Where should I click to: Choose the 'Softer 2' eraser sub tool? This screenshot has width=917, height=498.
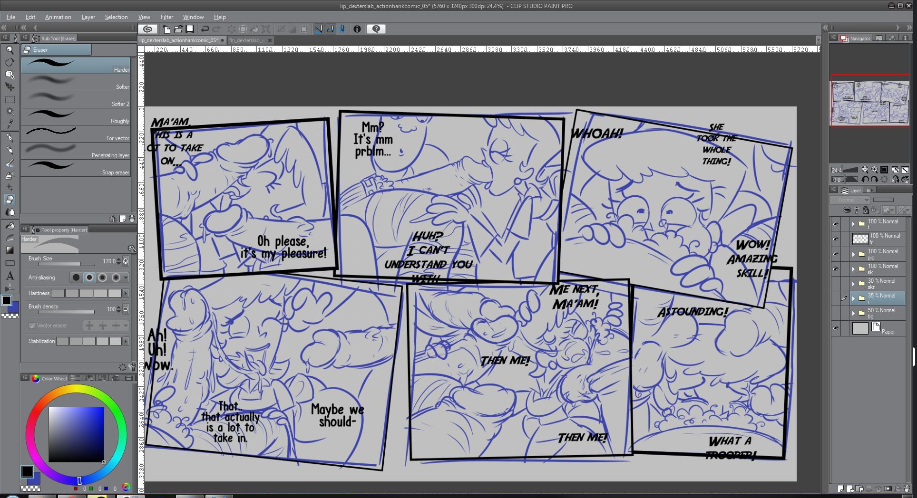click(76, 100)
